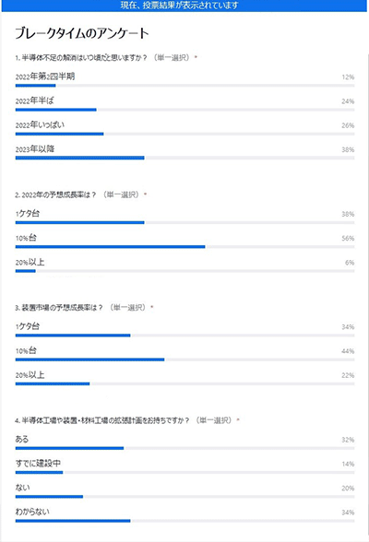Select the ない answer row
This screenshot has height=542, width=369.
184,491
